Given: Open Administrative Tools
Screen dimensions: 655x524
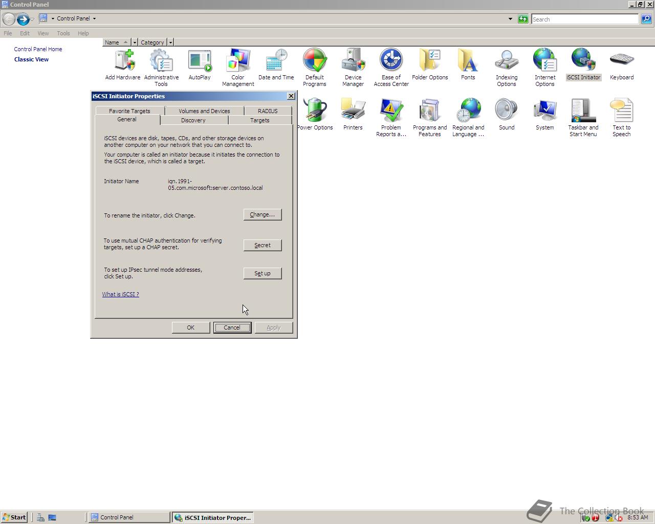Looking at the screenshot, I should tap(161, 67).
